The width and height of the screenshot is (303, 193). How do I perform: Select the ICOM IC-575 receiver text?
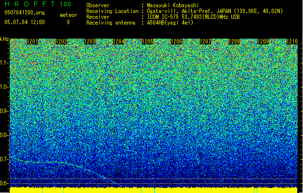pos(193,17)
